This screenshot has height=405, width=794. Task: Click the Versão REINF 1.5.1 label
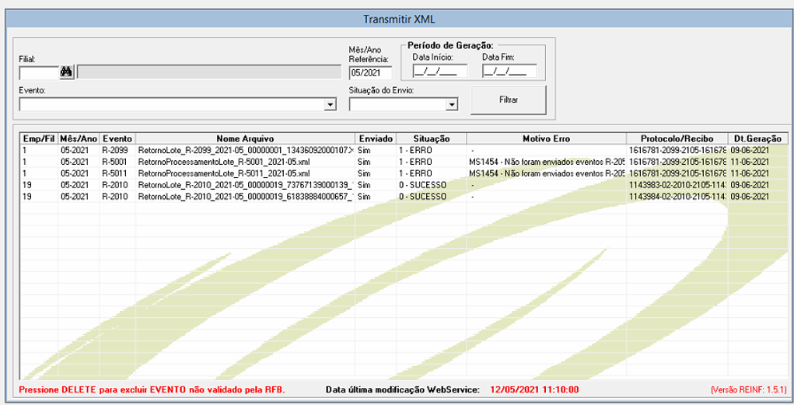749,389
